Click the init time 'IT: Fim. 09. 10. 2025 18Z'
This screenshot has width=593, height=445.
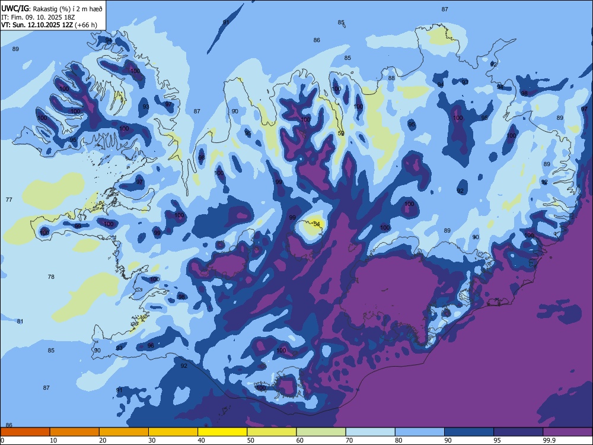(38, 17)
